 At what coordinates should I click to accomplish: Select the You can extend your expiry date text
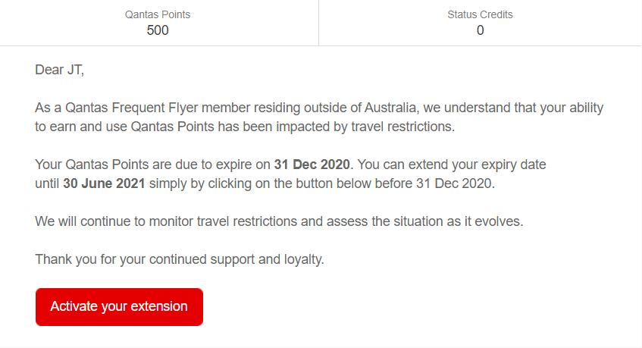tap(452, 165)
